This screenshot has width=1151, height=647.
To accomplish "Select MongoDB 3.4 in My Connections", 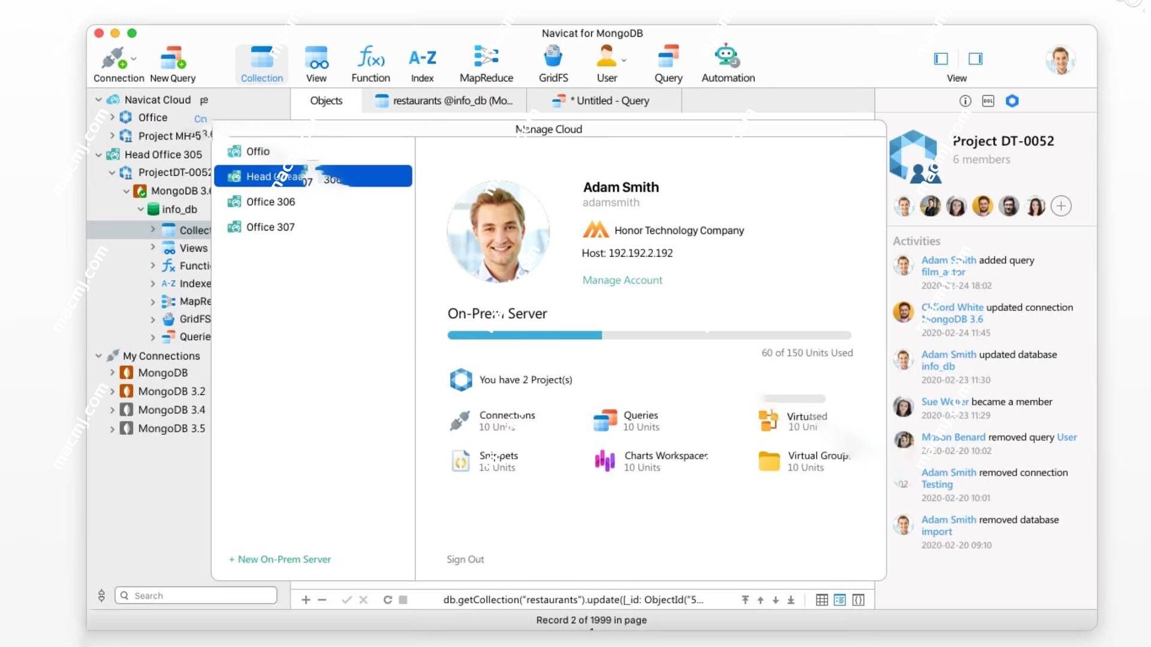I will point(171,410).
